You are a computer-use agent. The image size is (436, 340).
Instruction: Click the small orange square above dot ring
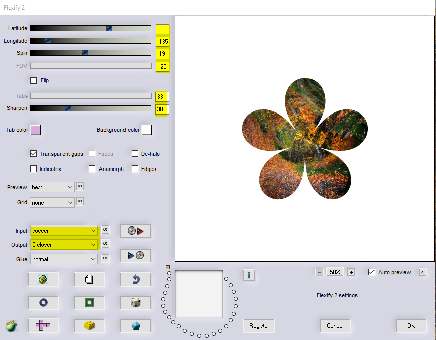click(x=168, y=267)
